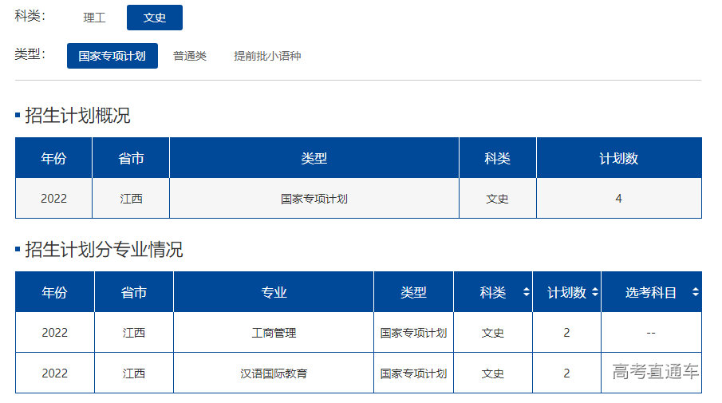722x403 pixels.
Task: Toggle sort arrows next to 选考科目
Action: [x=696, y=293]
